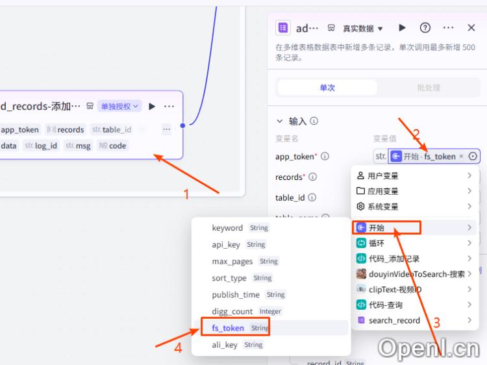Show info icon for app_token
This screenshot has width=487, height=365.
pos(325,157)
